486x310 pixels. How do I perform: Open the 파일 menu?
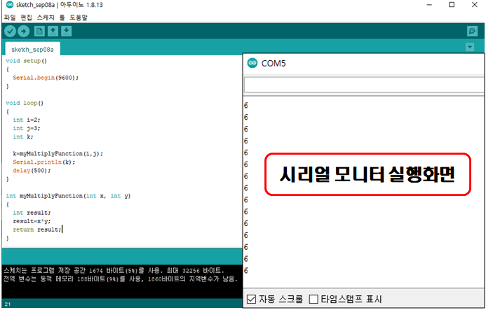[x=10, y=17]
